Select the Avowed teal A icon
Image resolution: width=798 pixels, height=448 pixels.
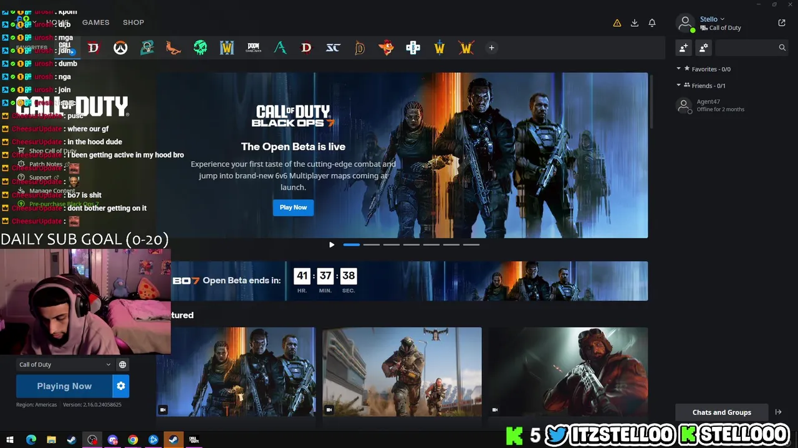[x=280, y=48]
